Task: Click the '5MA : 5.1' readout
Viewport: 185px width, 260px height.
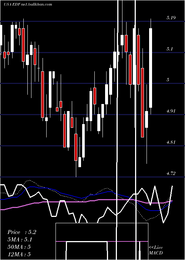Action: 20,240
